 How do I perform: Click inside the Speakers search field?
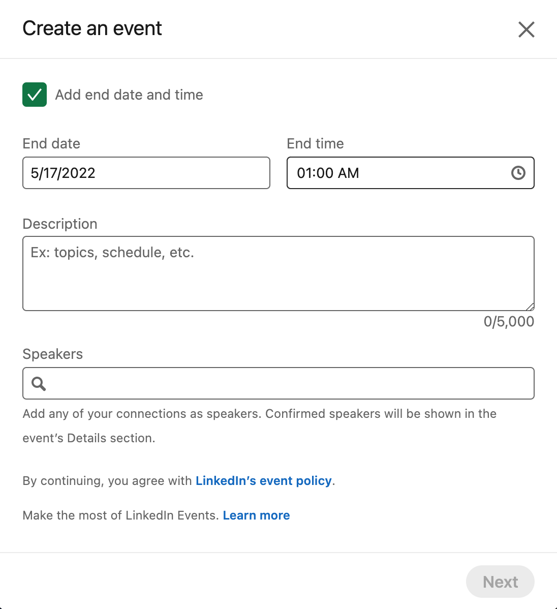(x=290, y=383)
